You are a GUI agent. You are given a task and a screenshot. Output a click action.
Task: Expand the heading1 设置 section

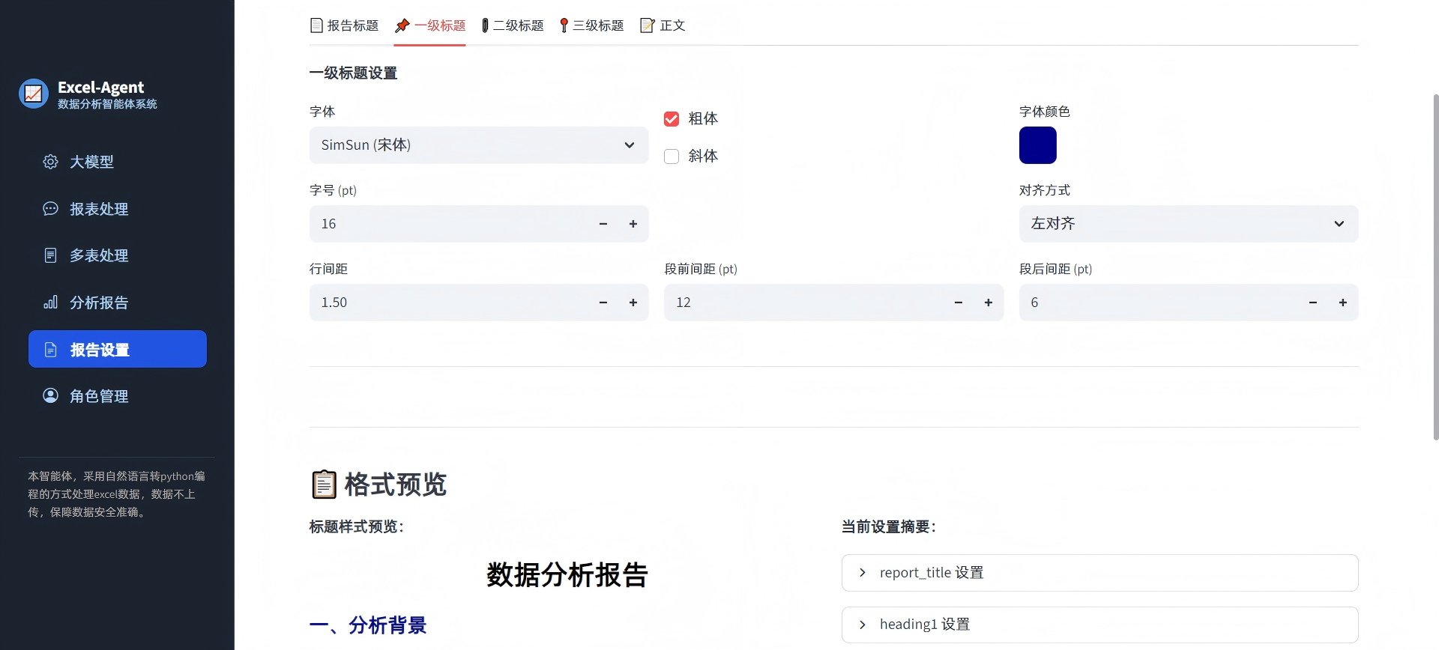click(x=1099, y=625)
